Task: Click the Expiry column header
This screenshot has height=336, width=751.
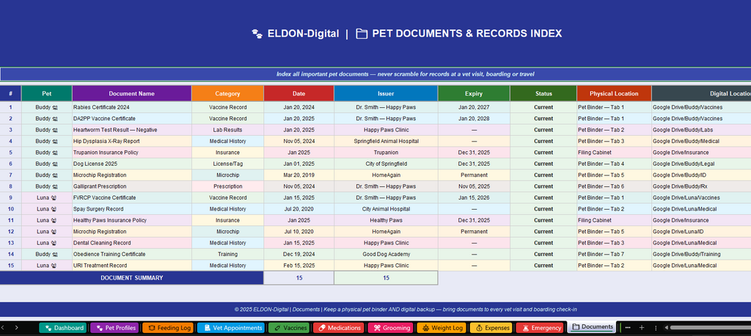Action: [x=474, y=93]
